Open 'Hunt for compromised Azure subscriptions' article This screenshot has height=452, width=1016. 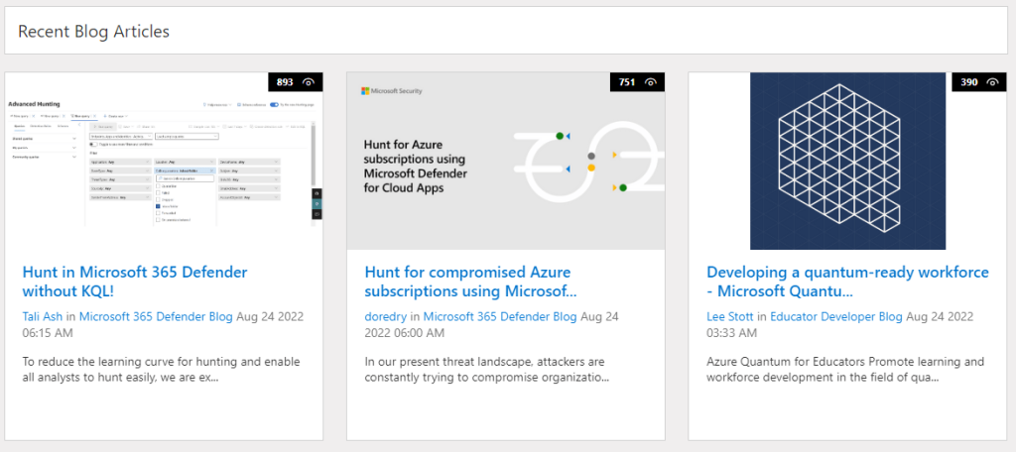point(470,282)
